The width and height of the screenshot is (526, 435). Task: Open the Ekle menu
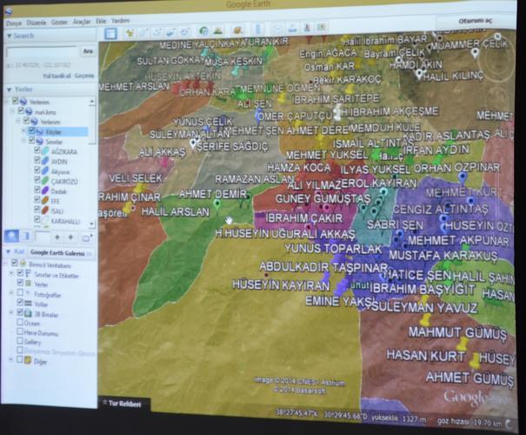pyautogui.click(x=101, y=21)
